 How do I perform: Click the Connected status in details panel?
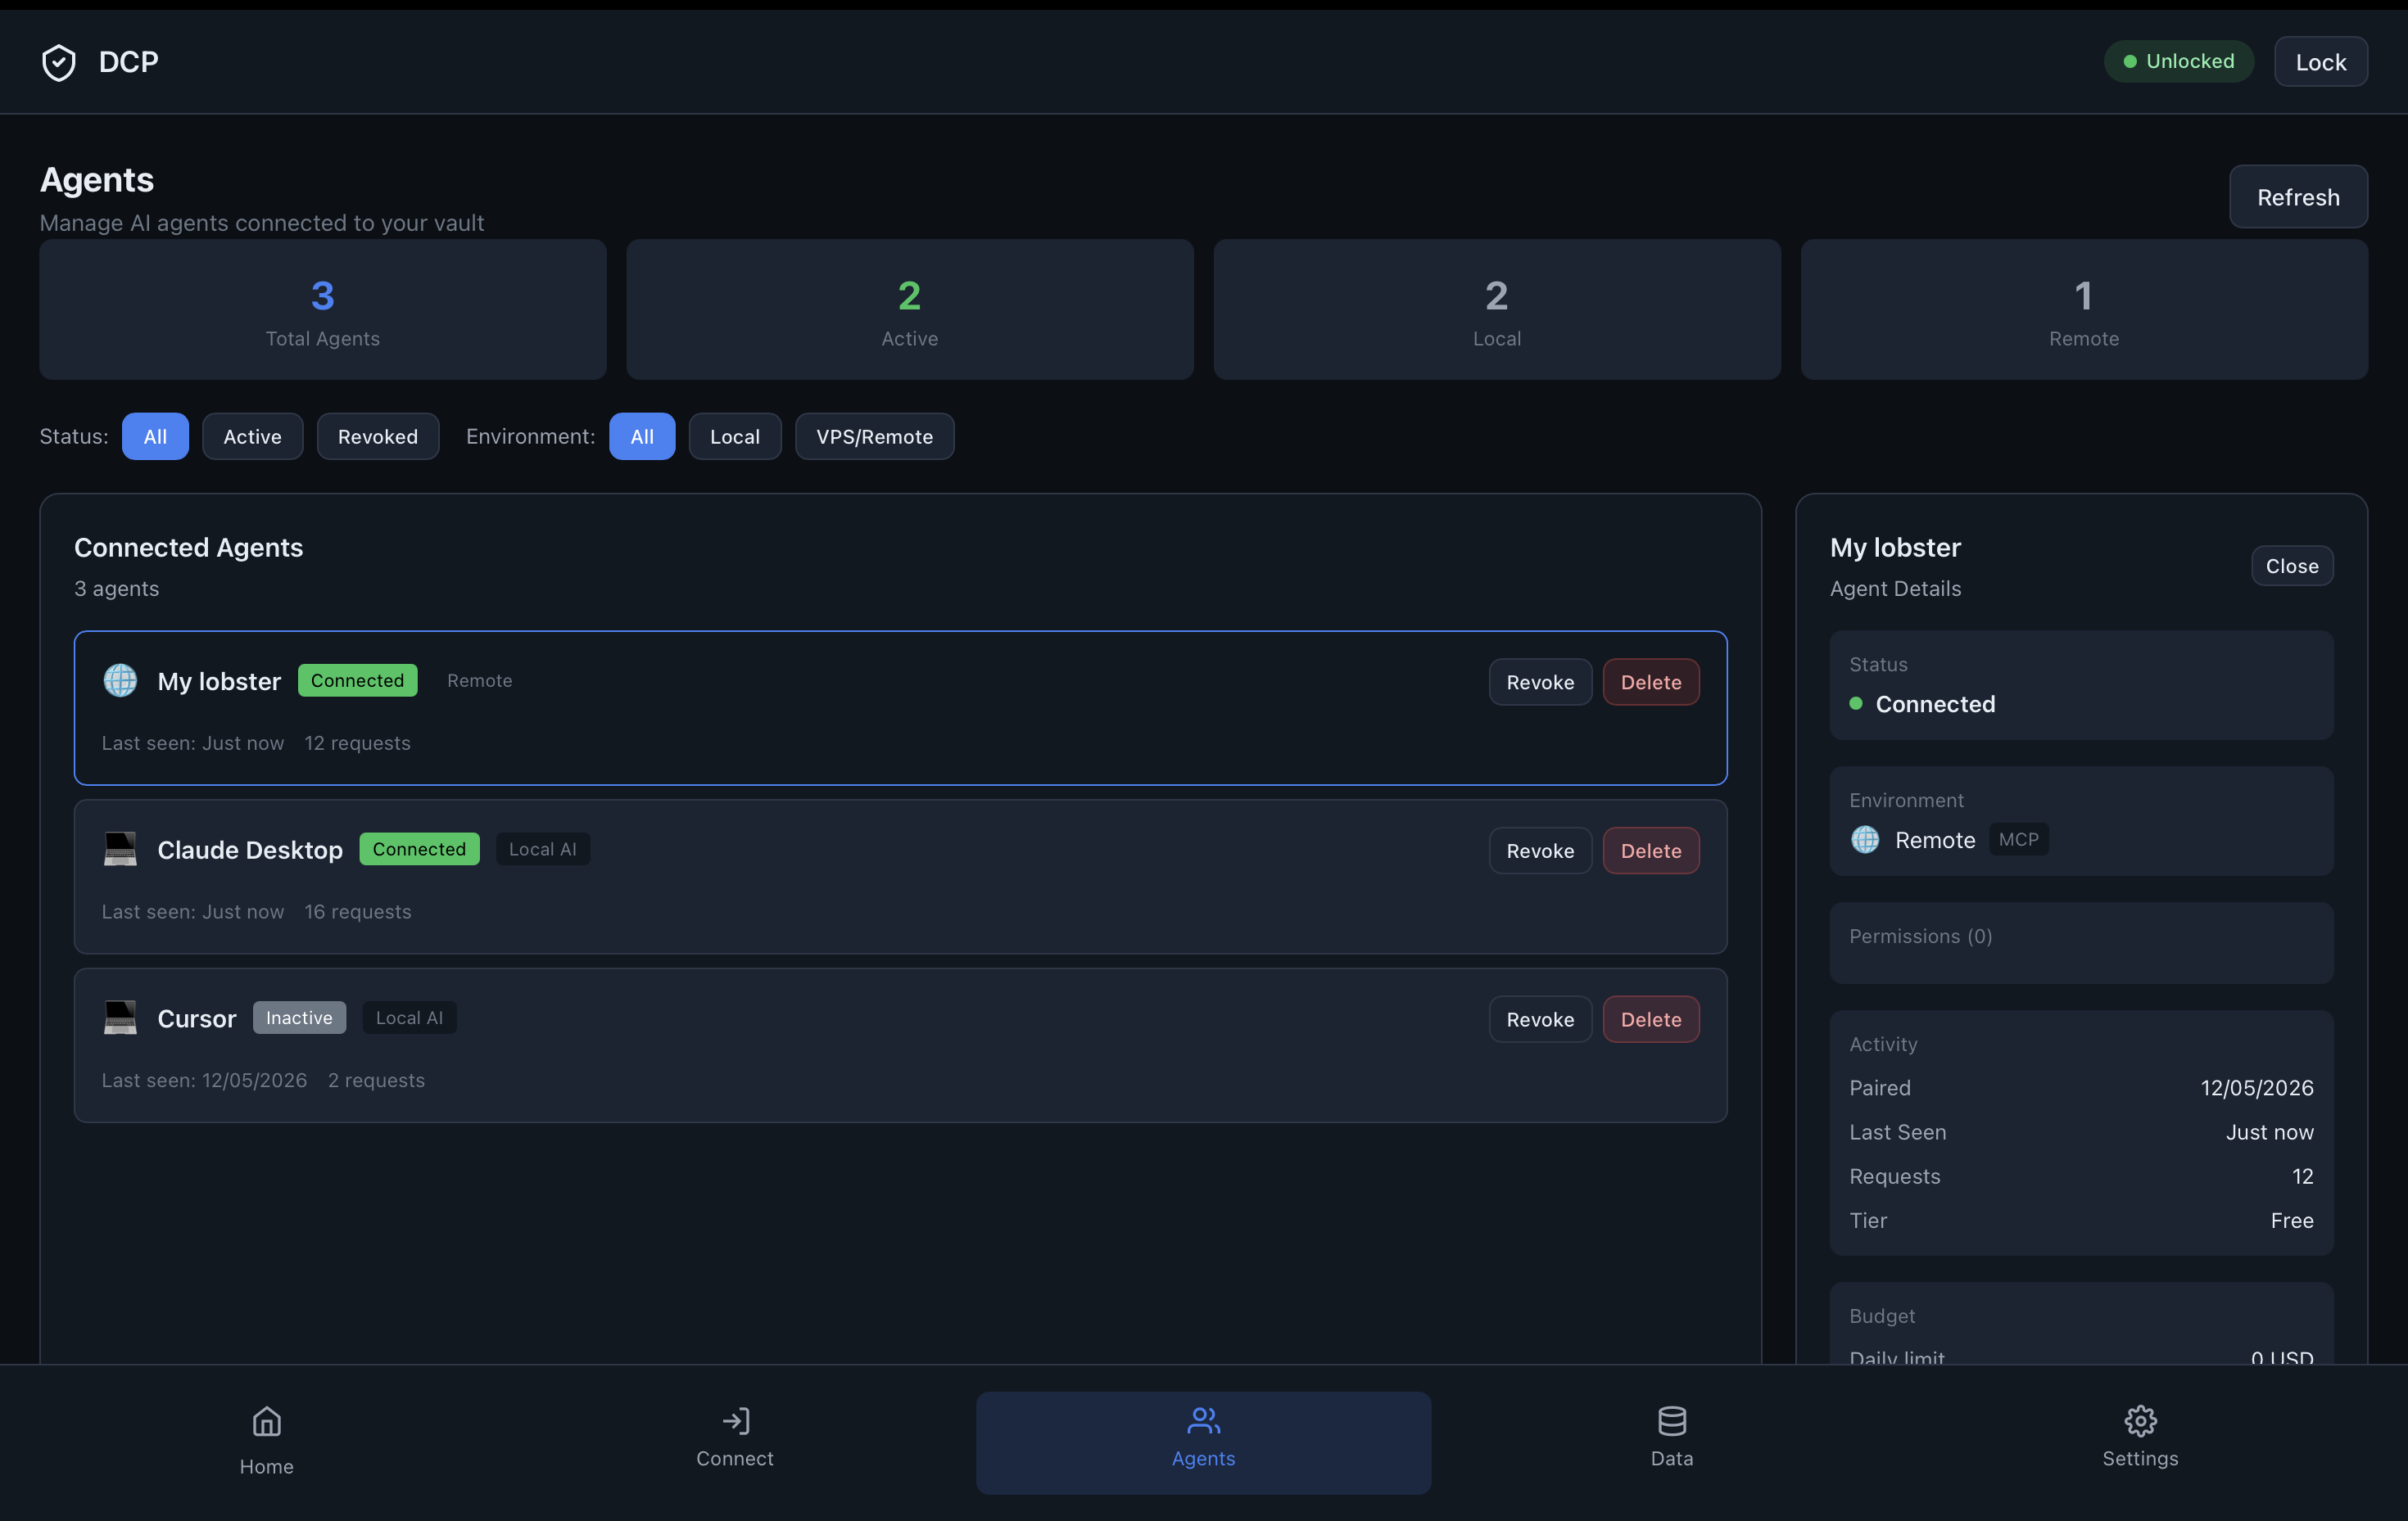(1922, 703)
